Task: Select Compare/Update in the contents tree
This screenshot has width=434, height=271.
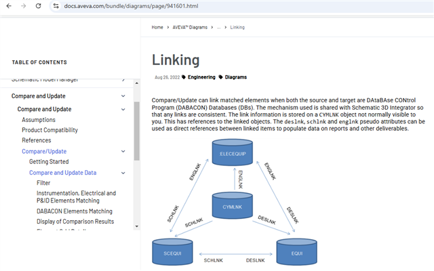Action: (44, 151)
